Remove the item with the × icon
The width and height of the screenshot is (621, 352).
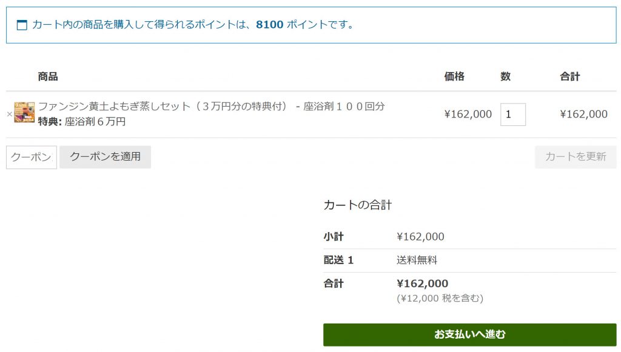(10, 115)
